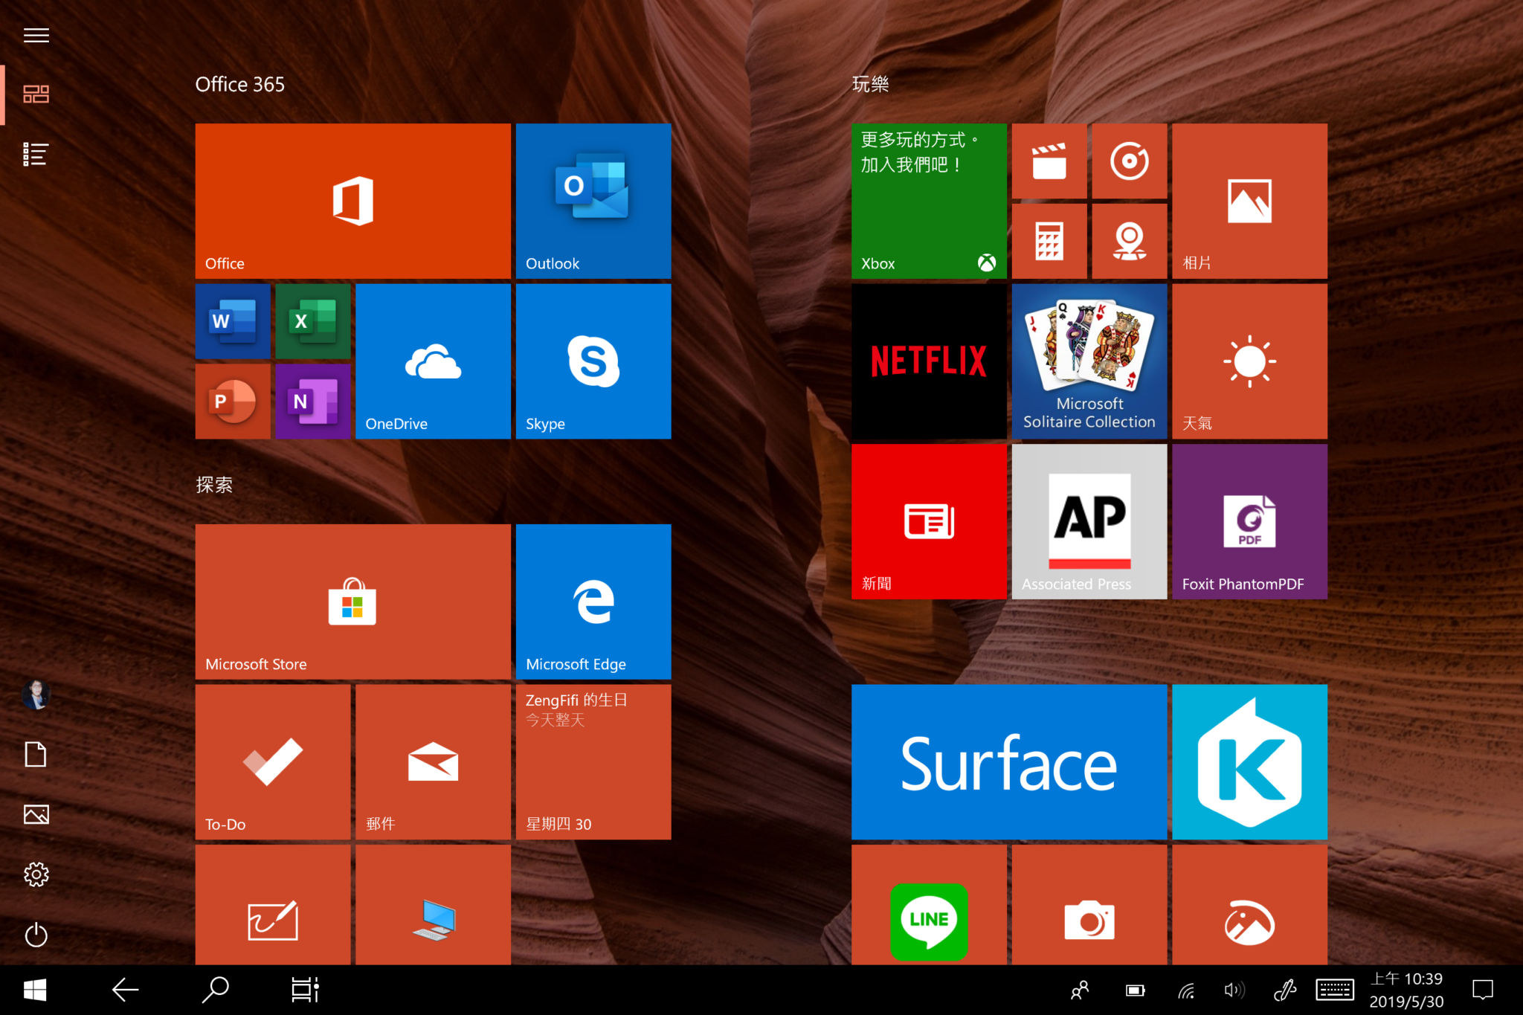The image size is (1523, 1015).
Task: Open the Microsoft Store tile
Action: pyautogui.click(x=352, y=602)
